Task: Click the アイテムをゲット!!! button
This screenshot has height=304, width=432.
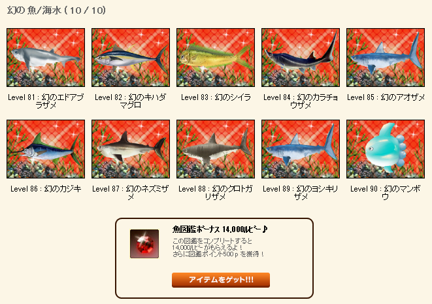Action: (221, 280)
